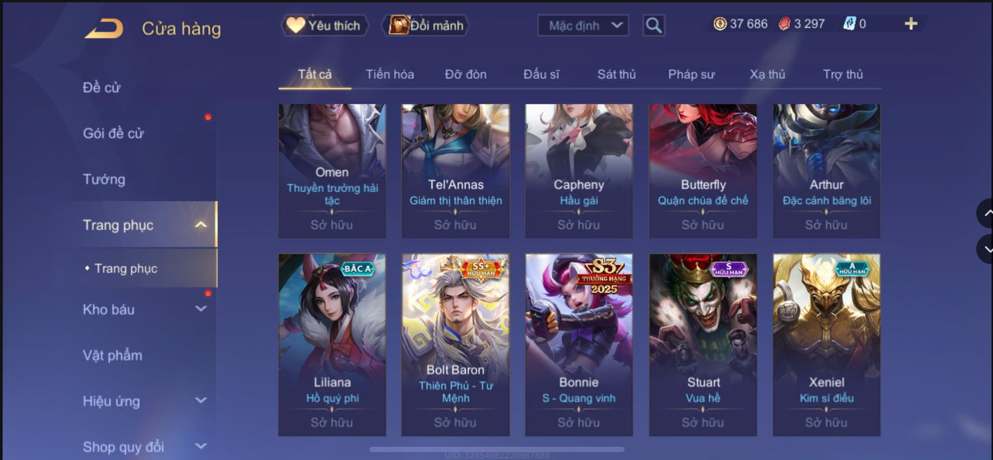The width and height of the screenshot is (993, 460).
Task: Click the gold coin balance icon
Action: tap(719, 24)
